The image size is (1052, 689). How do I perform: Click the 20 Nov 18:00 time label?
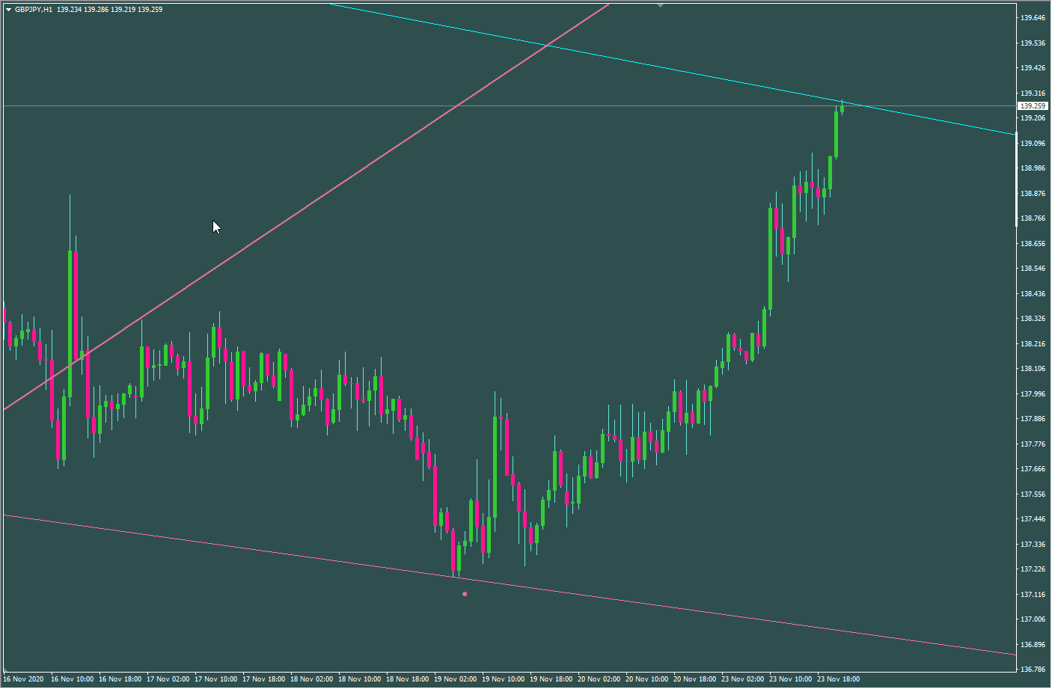coord(695,679)
